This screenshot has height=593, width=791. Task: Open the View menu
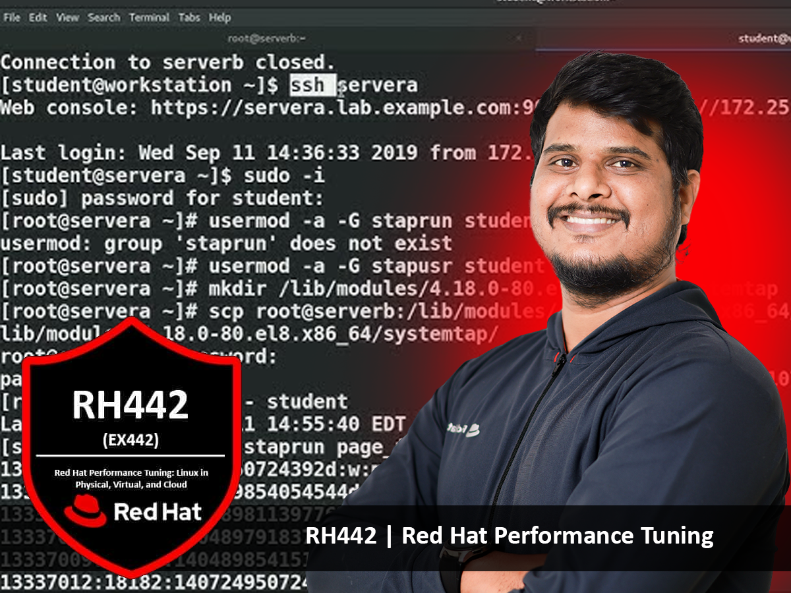[67, 18]
